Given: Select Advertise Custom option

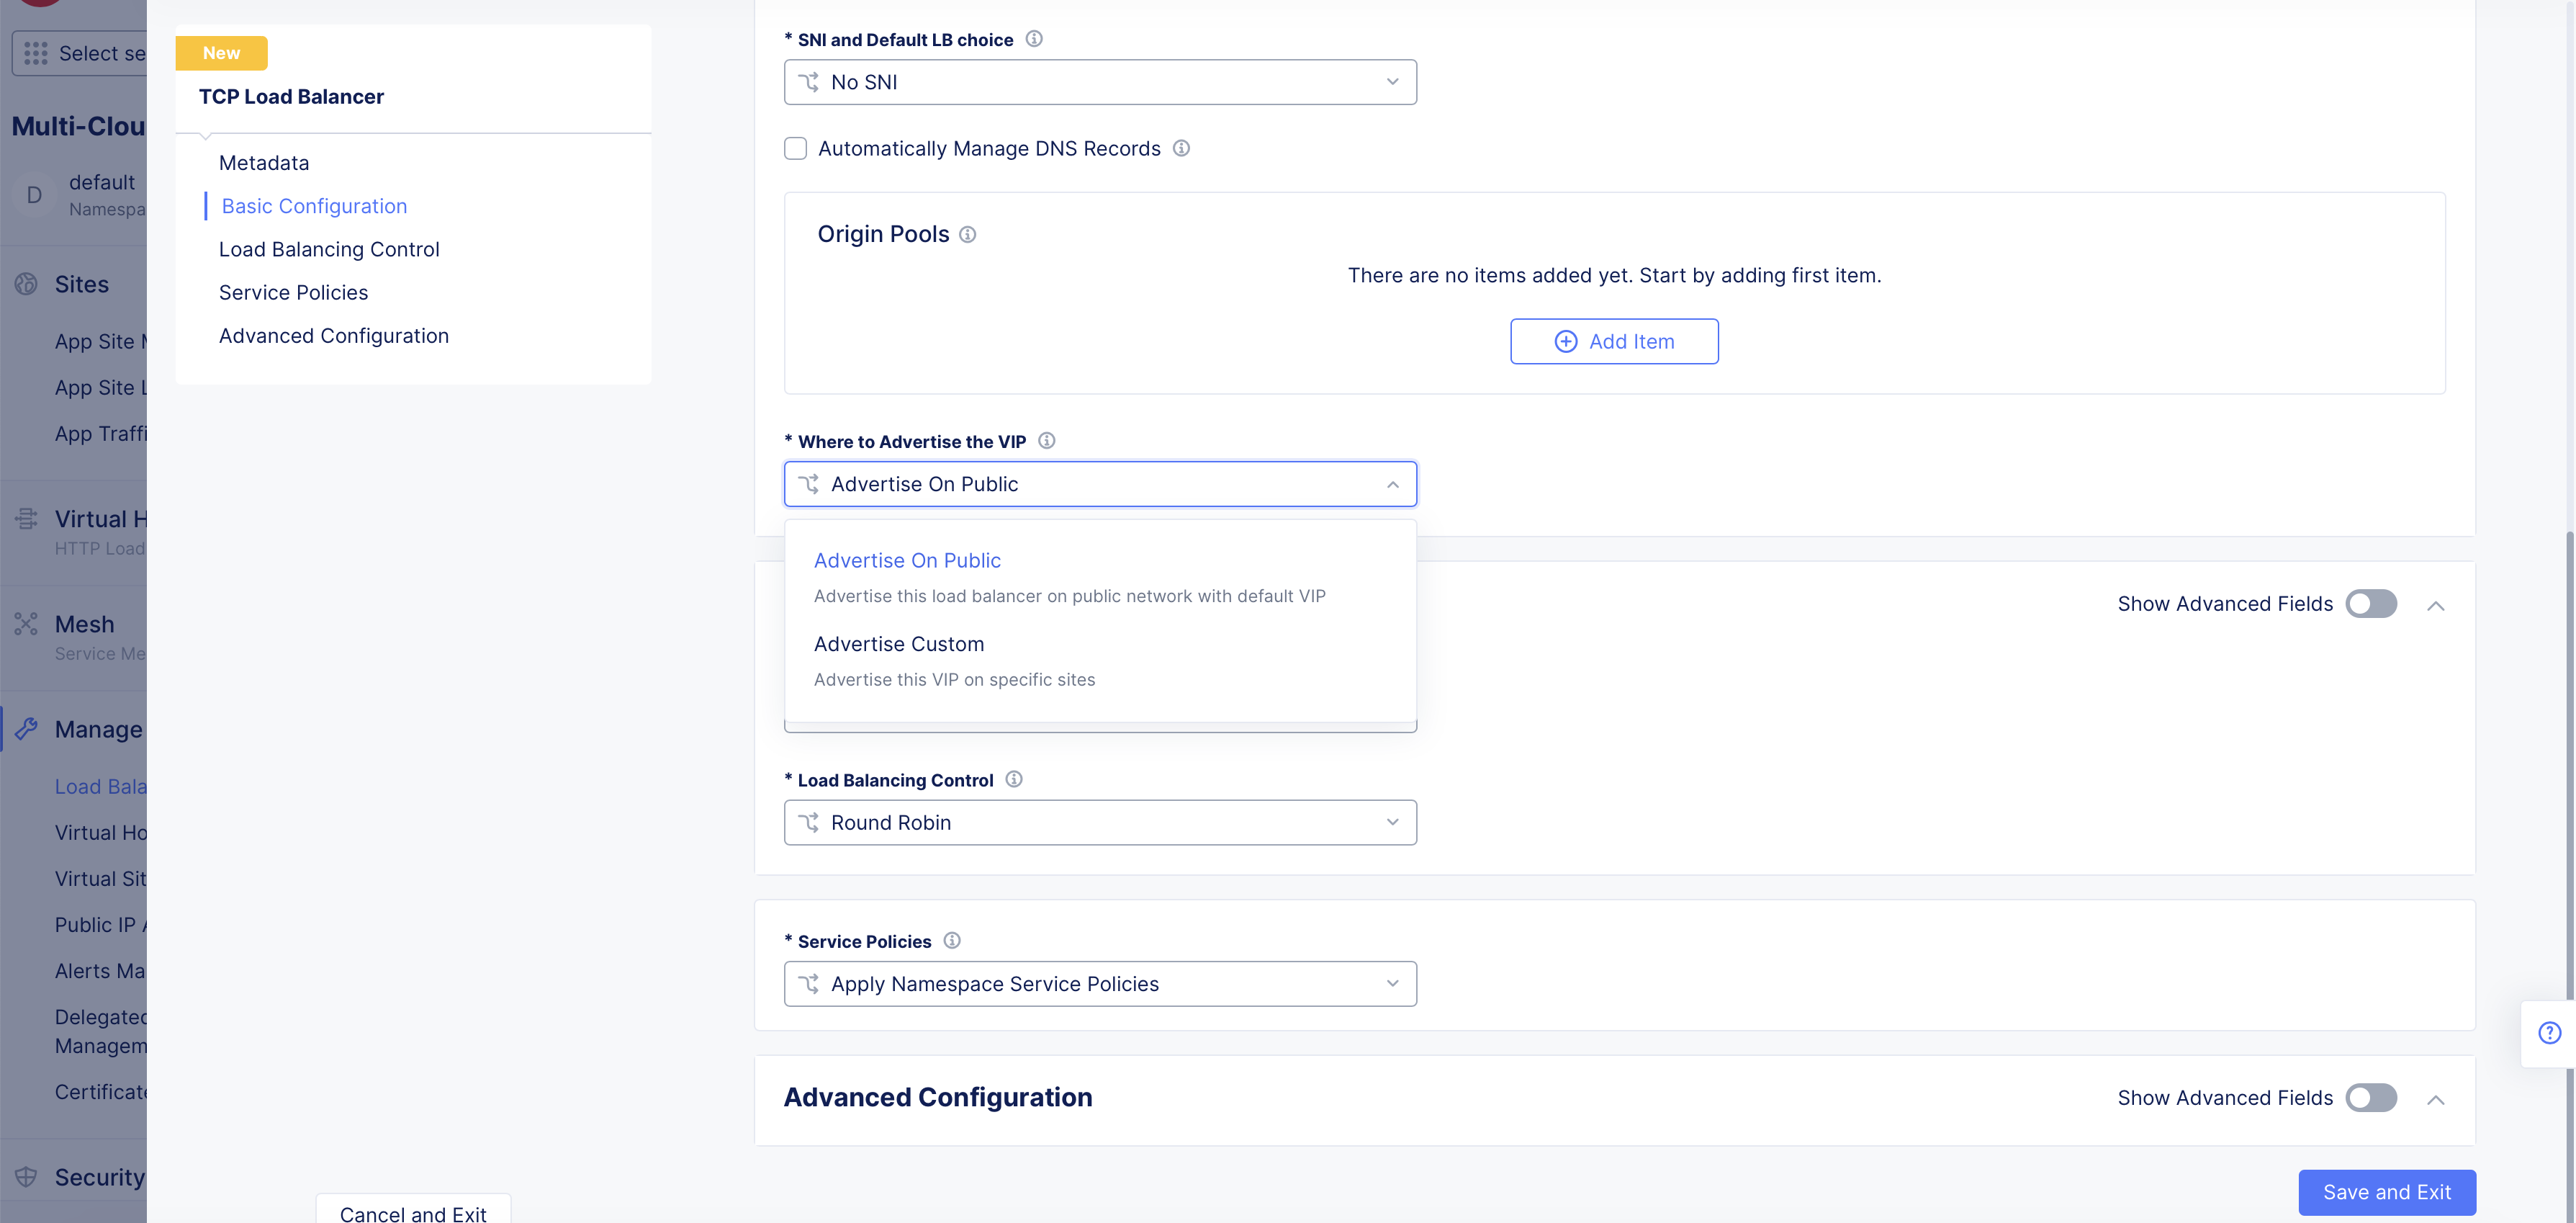Looking at the screenshot, I should click(x=898, y=645).
